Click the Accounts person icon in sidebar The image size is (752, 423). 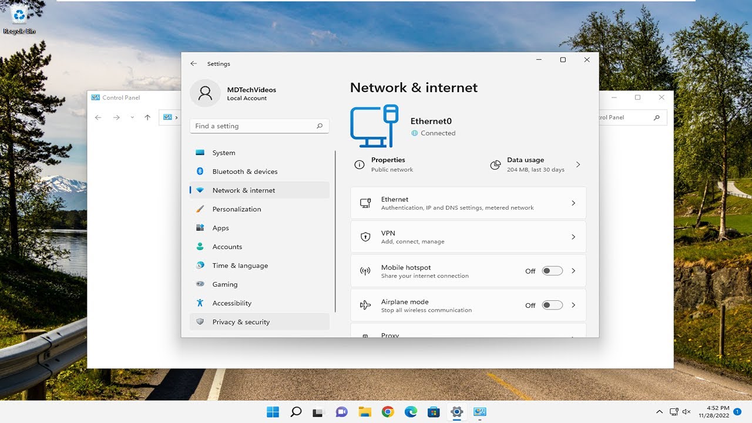[200, 247]
